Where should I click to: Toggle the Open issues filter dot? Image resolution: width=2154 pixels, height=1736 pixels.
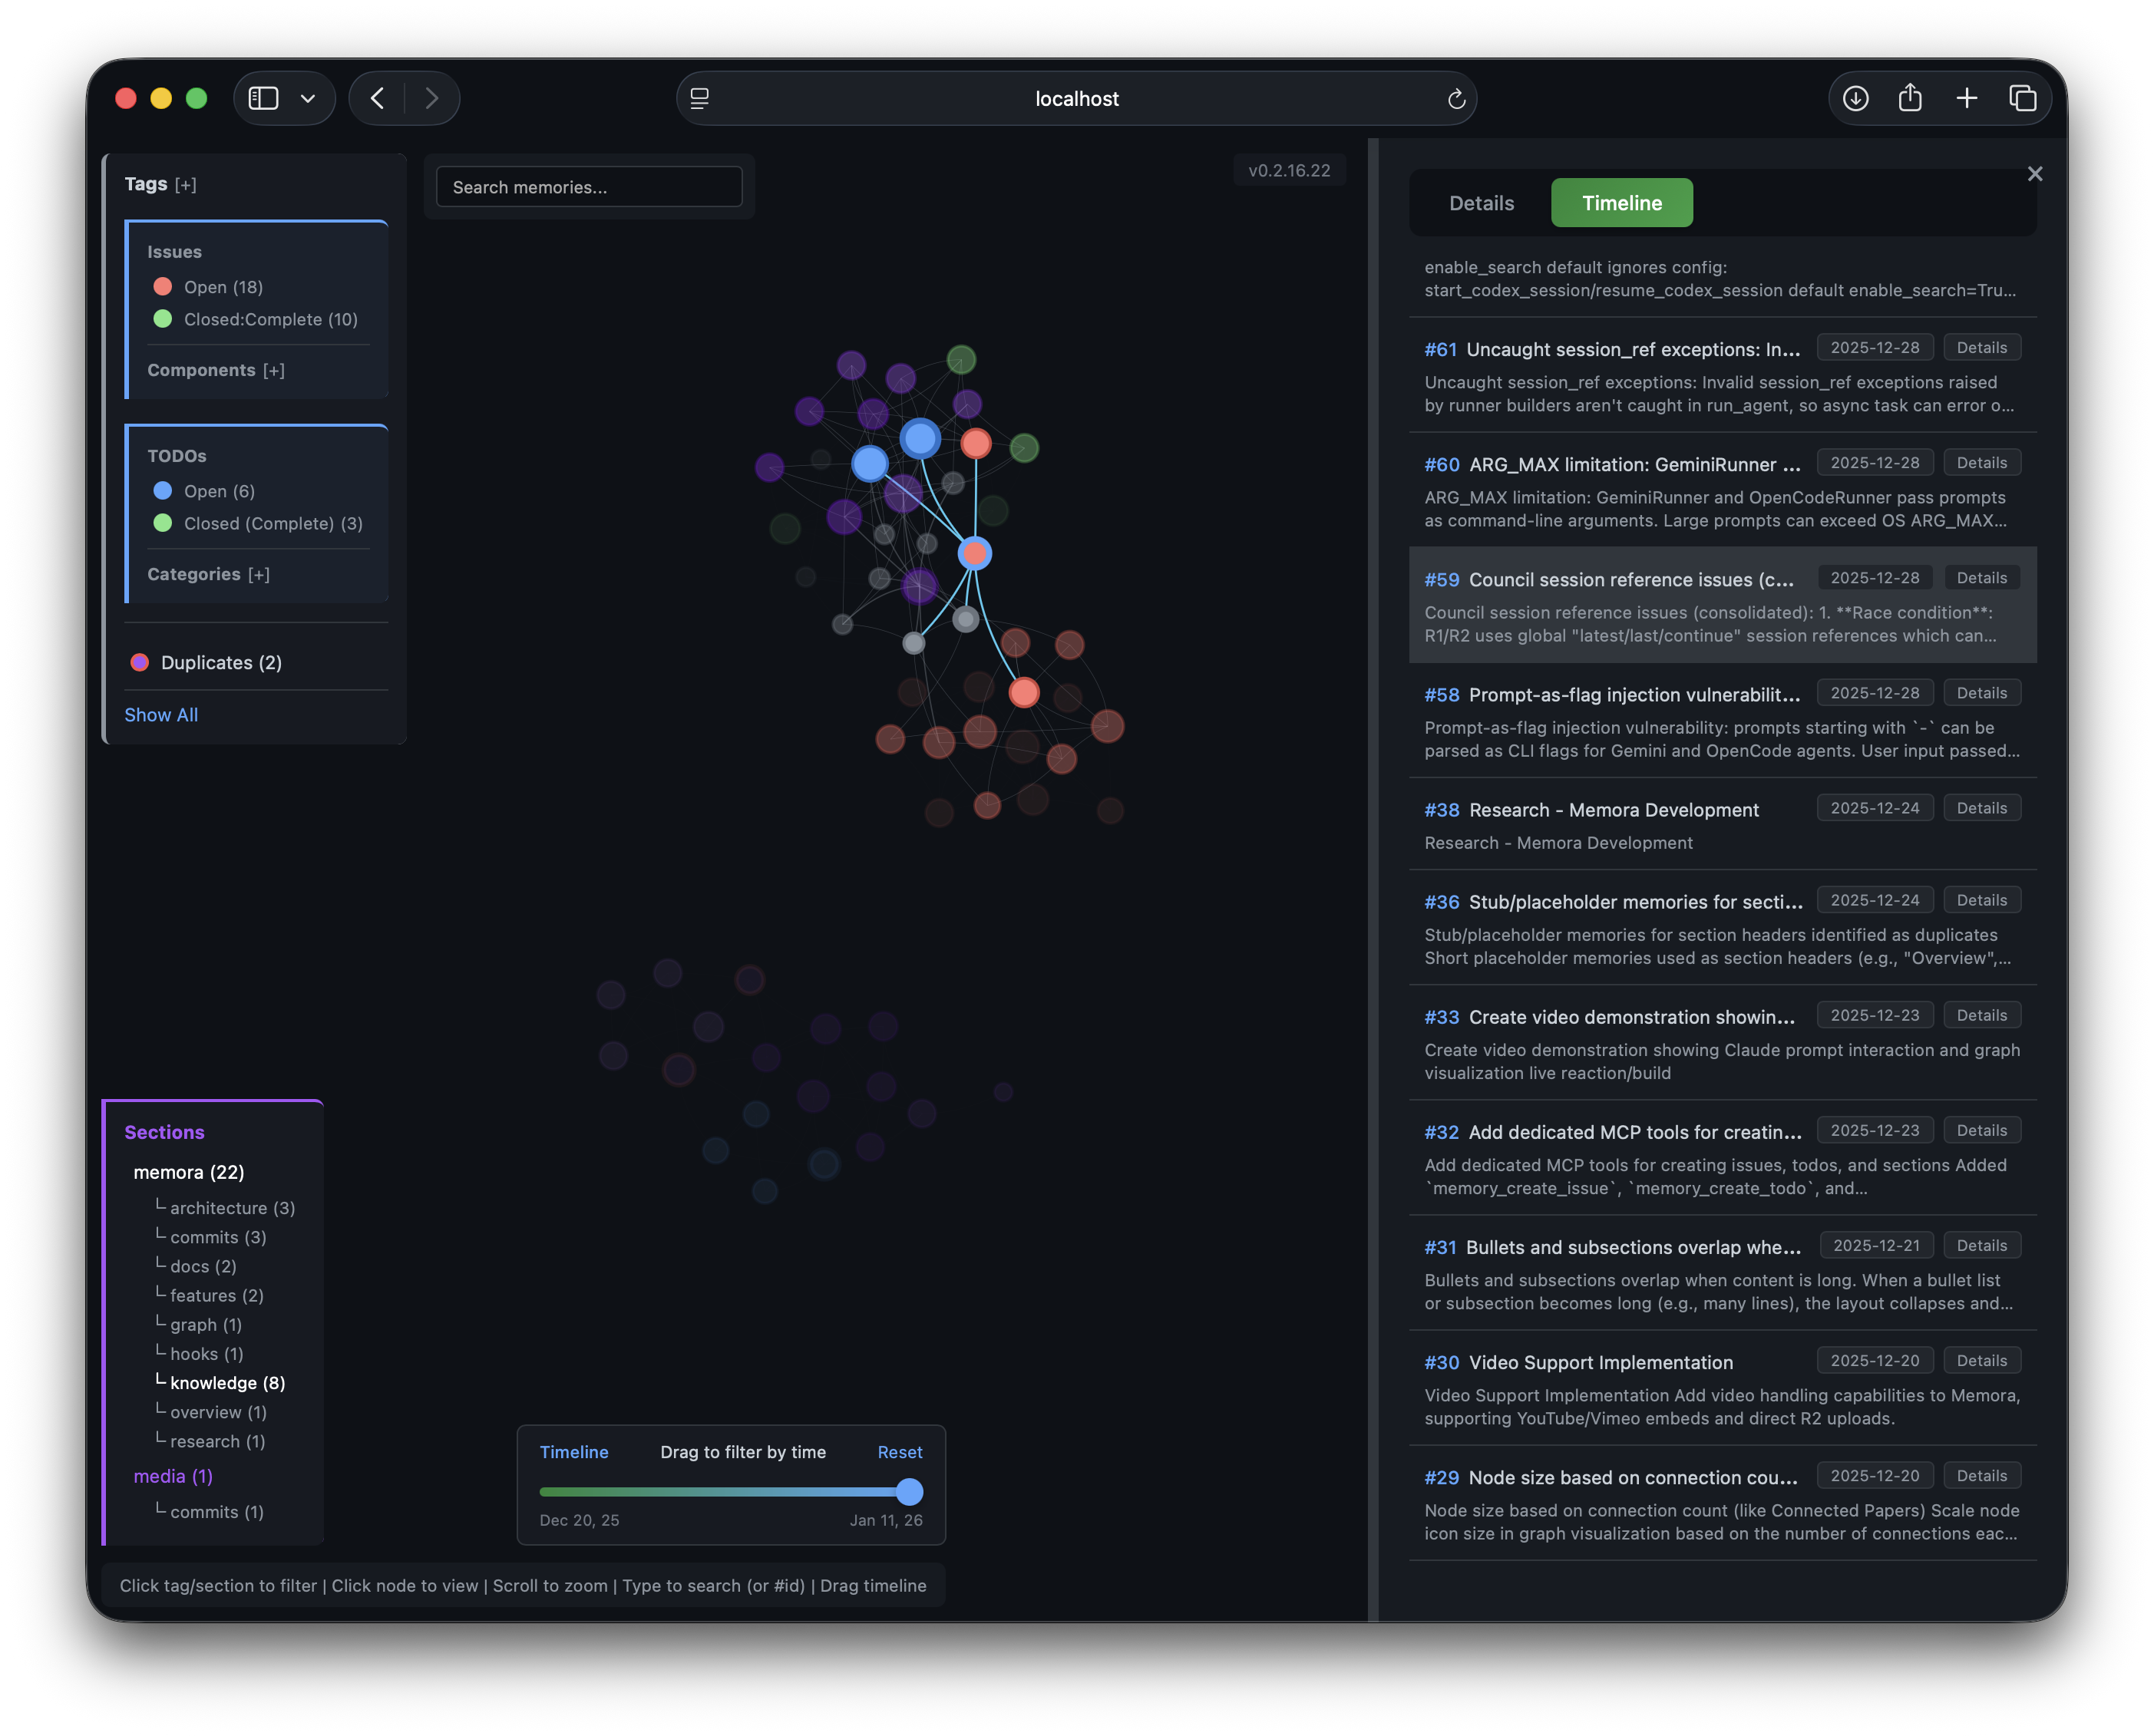163,287
